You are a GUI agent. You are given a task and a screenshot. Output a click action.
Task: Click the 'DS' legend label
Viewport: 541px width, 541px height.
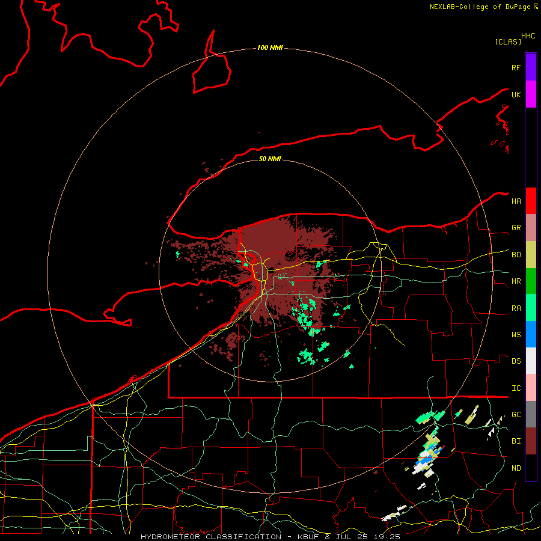516,361
